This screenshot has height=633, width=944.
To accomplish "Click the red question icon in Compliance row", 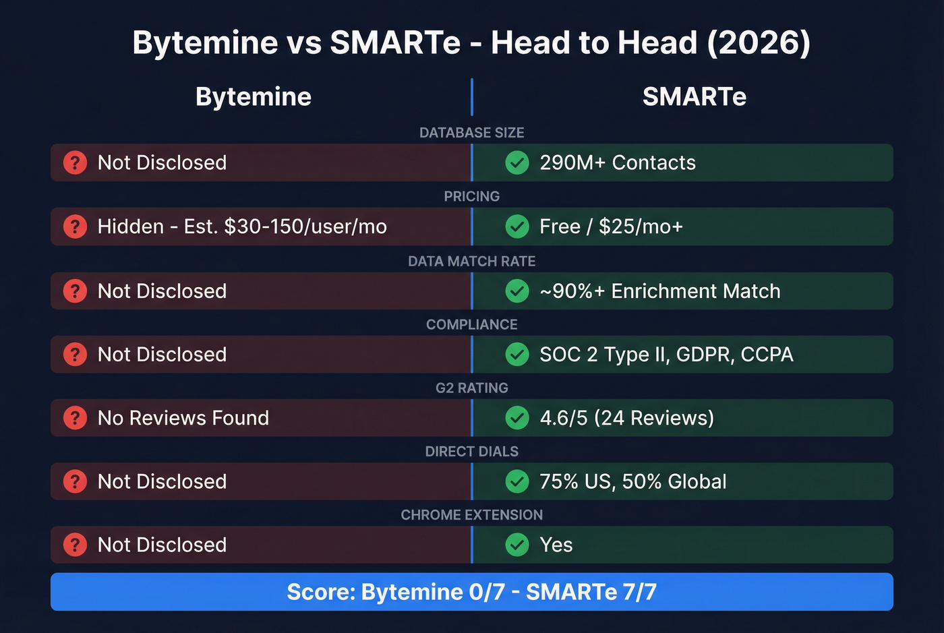I will click(x=75, y=355).
